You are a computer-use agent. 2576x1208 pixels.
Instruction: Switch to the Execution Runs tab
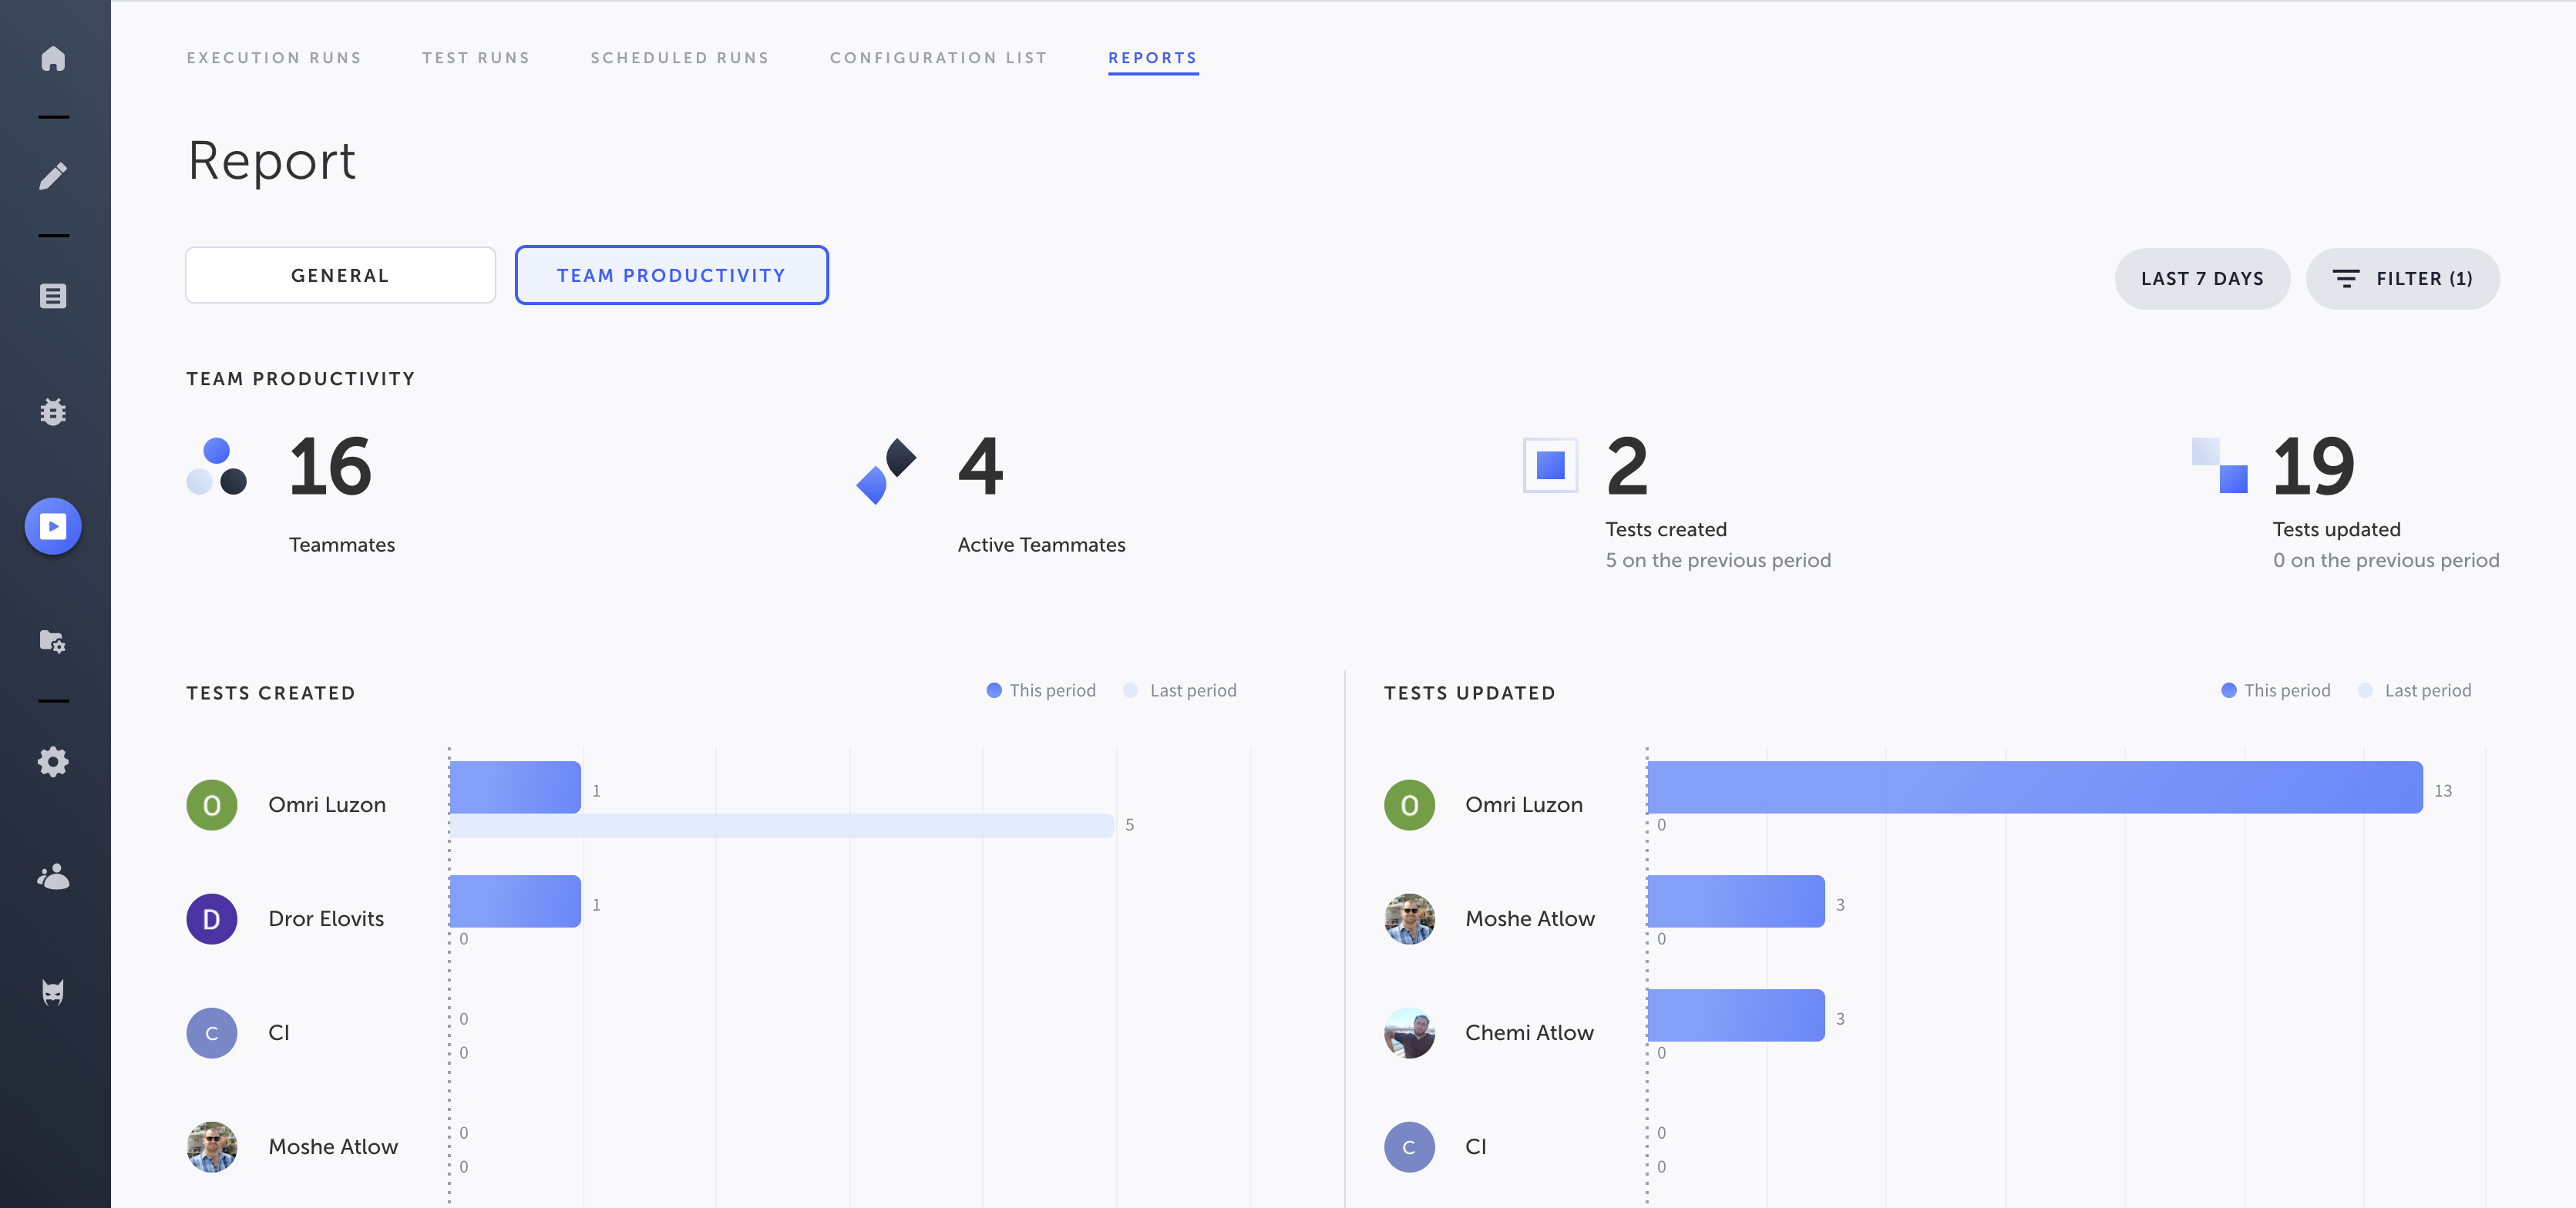pos(274,58)
